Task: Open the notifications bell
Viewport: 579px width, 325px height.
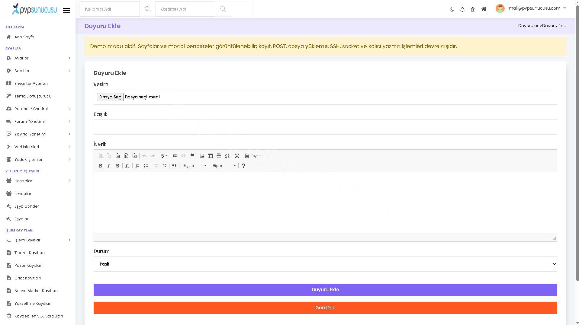Action: 462,9
